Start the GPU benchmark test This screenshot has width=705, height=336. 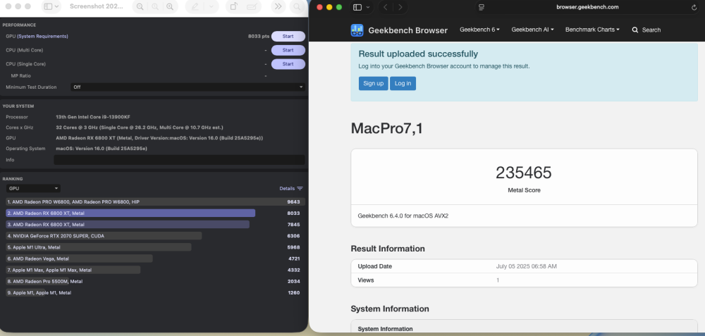coord(288,37)
